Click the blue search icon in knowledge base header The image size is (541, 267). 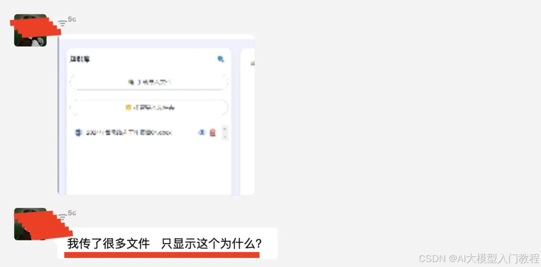pyautogui.click(x=220, y=59)
